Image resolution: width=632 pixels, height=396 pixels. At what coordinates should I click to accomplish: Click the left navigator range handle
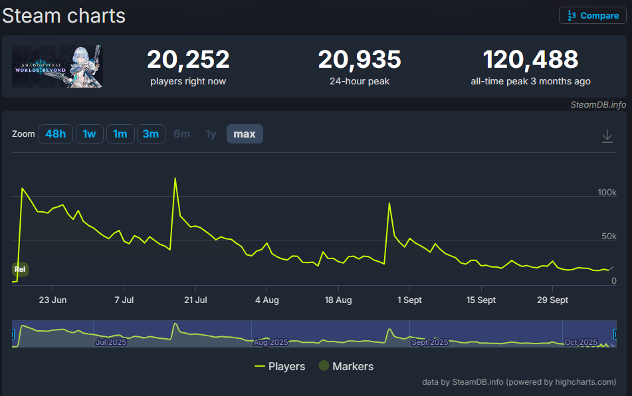[13, 334]
